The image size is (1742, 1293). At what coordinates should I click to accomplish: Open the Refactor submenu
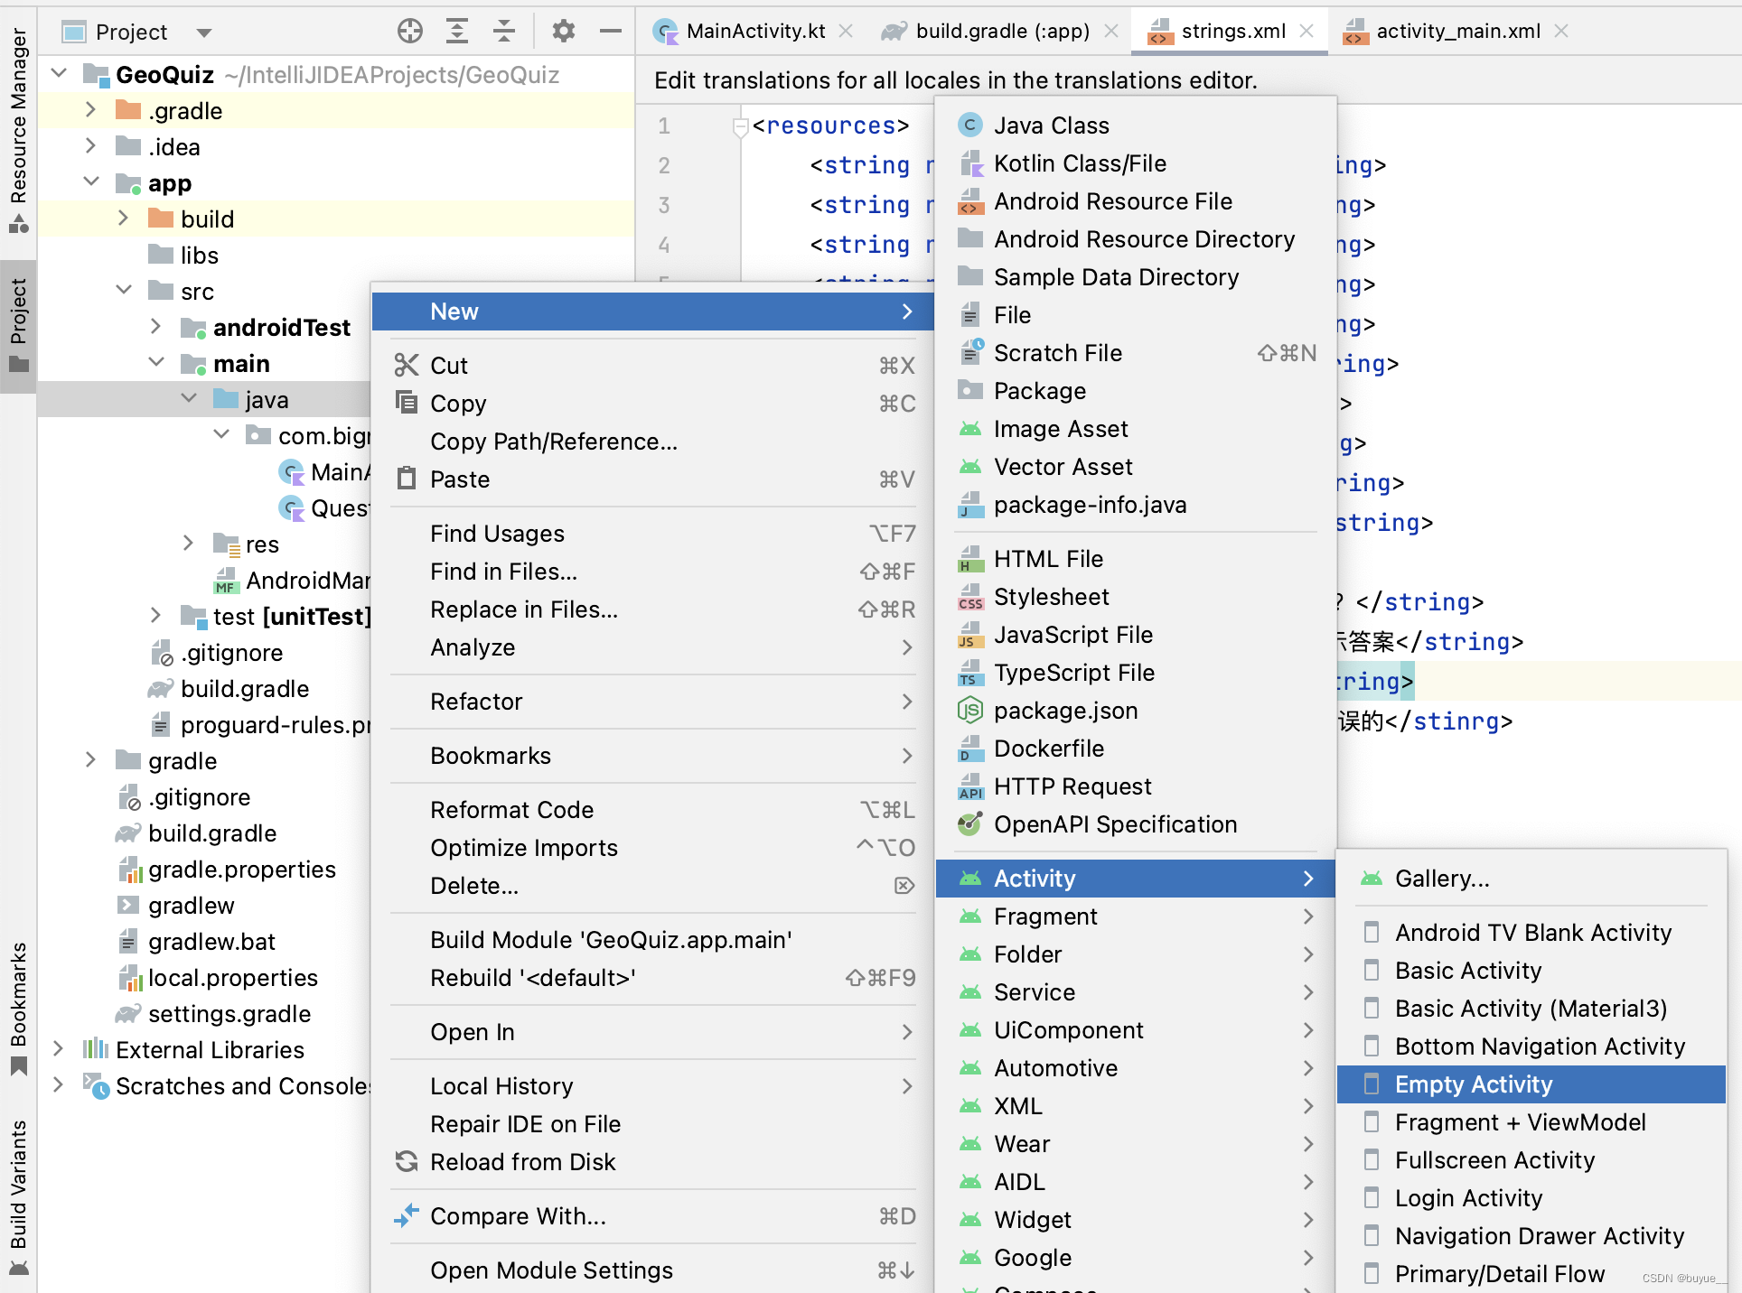coord(652,702)
